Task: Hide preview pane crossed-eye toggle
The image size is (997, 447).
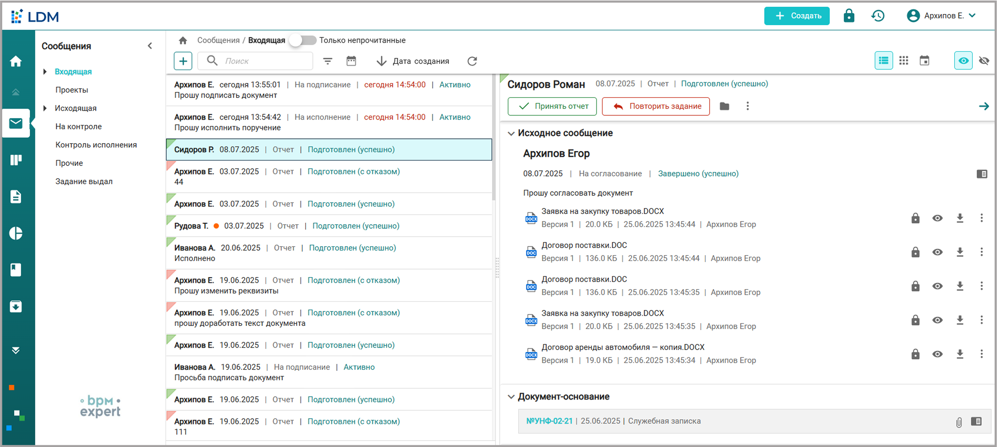Action: click(x=984, y=60)
